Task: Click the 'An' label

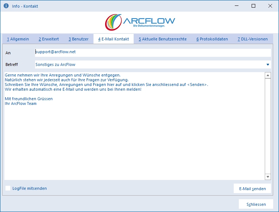Action: click(x=8, y=53)
